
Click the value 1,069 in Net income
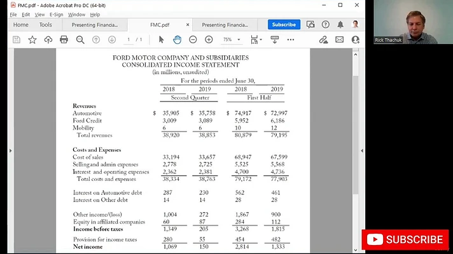click(x=170, y=247)
